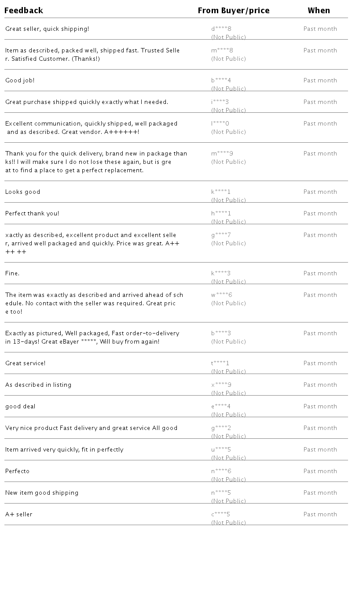Select buyer c****5 username

(221, 515)
